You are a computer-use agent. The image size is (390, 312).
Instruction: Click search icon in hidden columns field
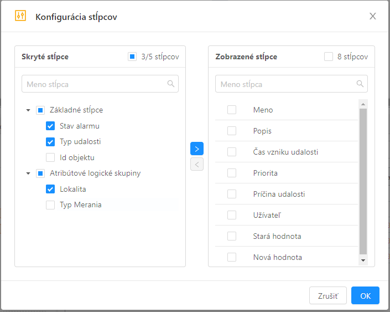(171, 84)
